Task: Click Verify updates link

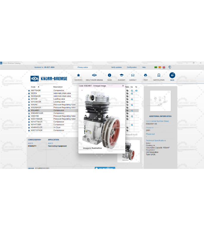Action: click(x=116, y=67)
